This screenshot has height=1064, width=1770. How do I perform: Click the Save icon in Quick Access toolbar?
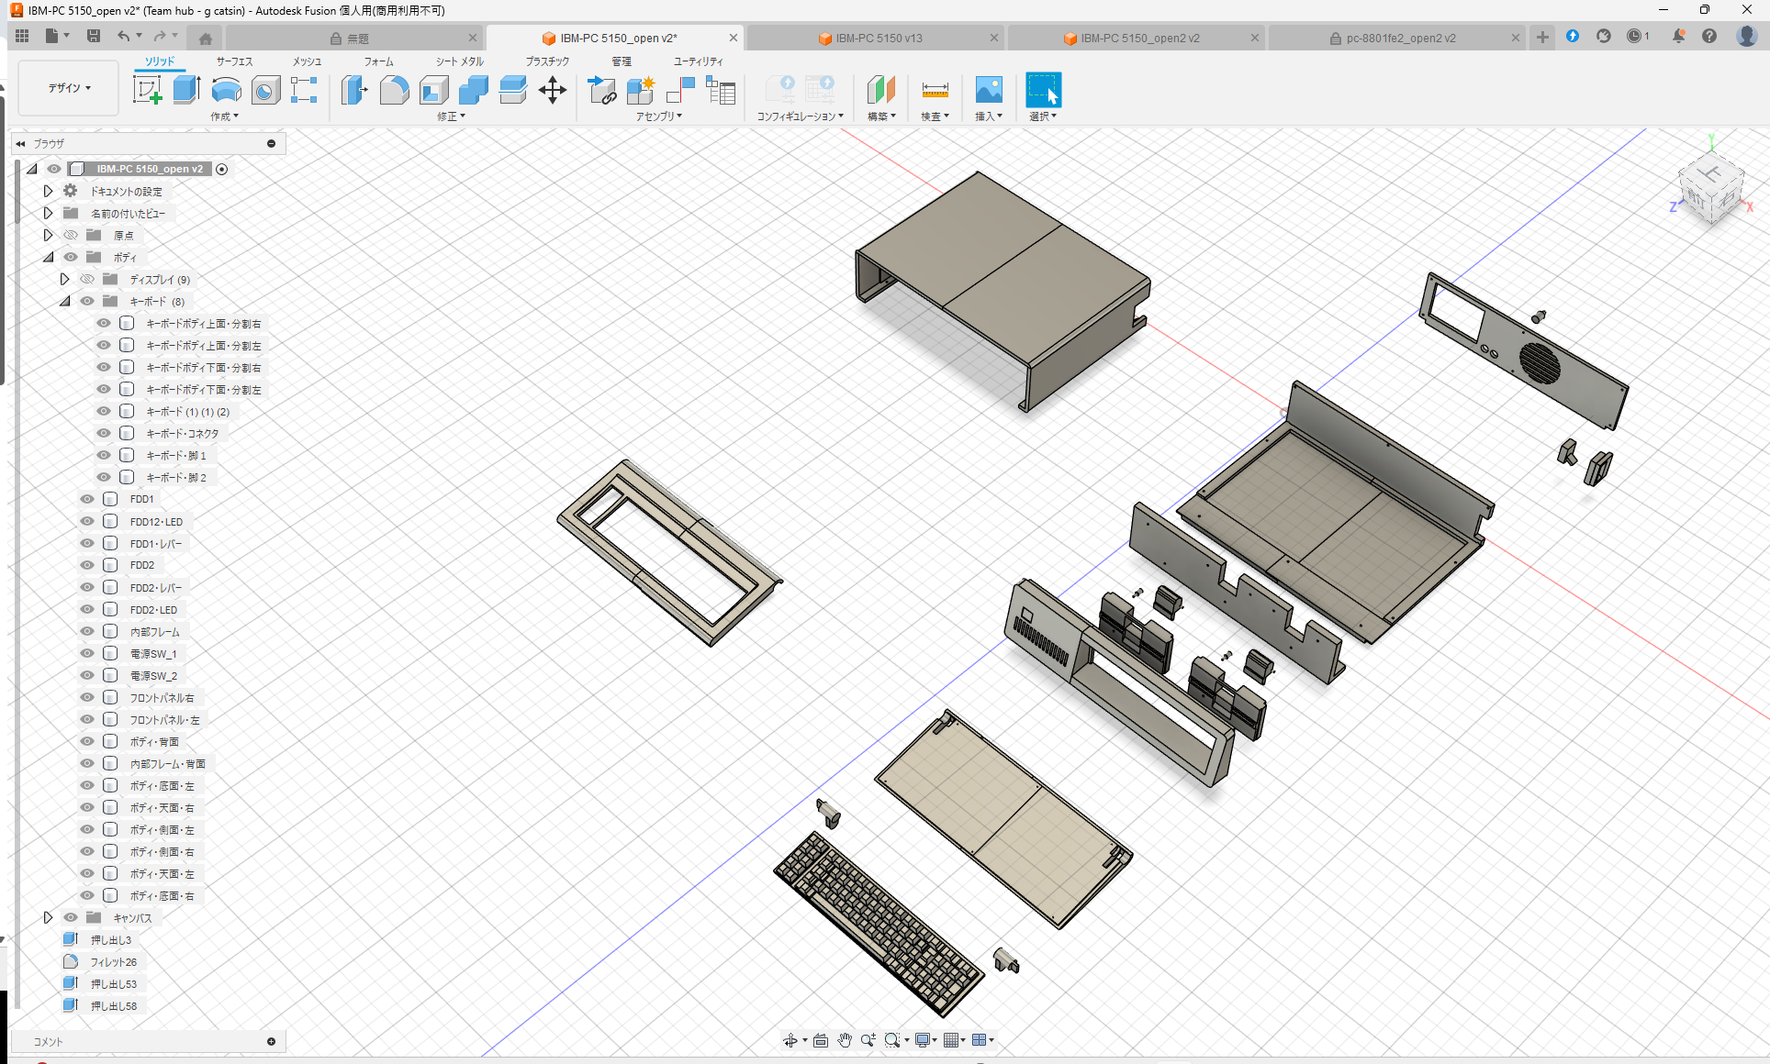[94, 35]
